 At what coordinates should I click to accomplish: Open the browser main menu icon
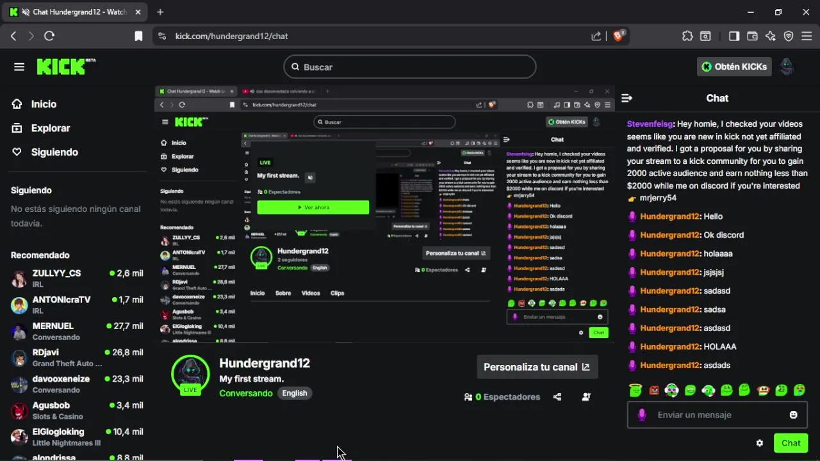pos(807,36)
